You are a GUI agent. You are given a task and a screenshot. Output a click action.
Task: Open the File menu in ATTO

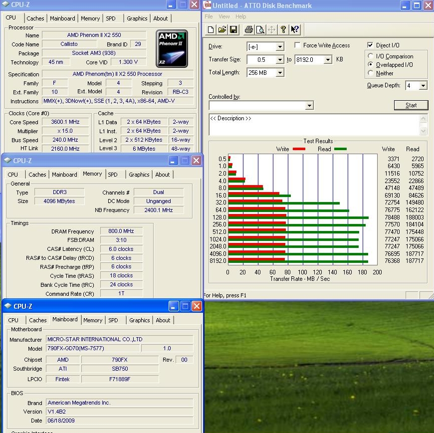(x=209, y=16)
